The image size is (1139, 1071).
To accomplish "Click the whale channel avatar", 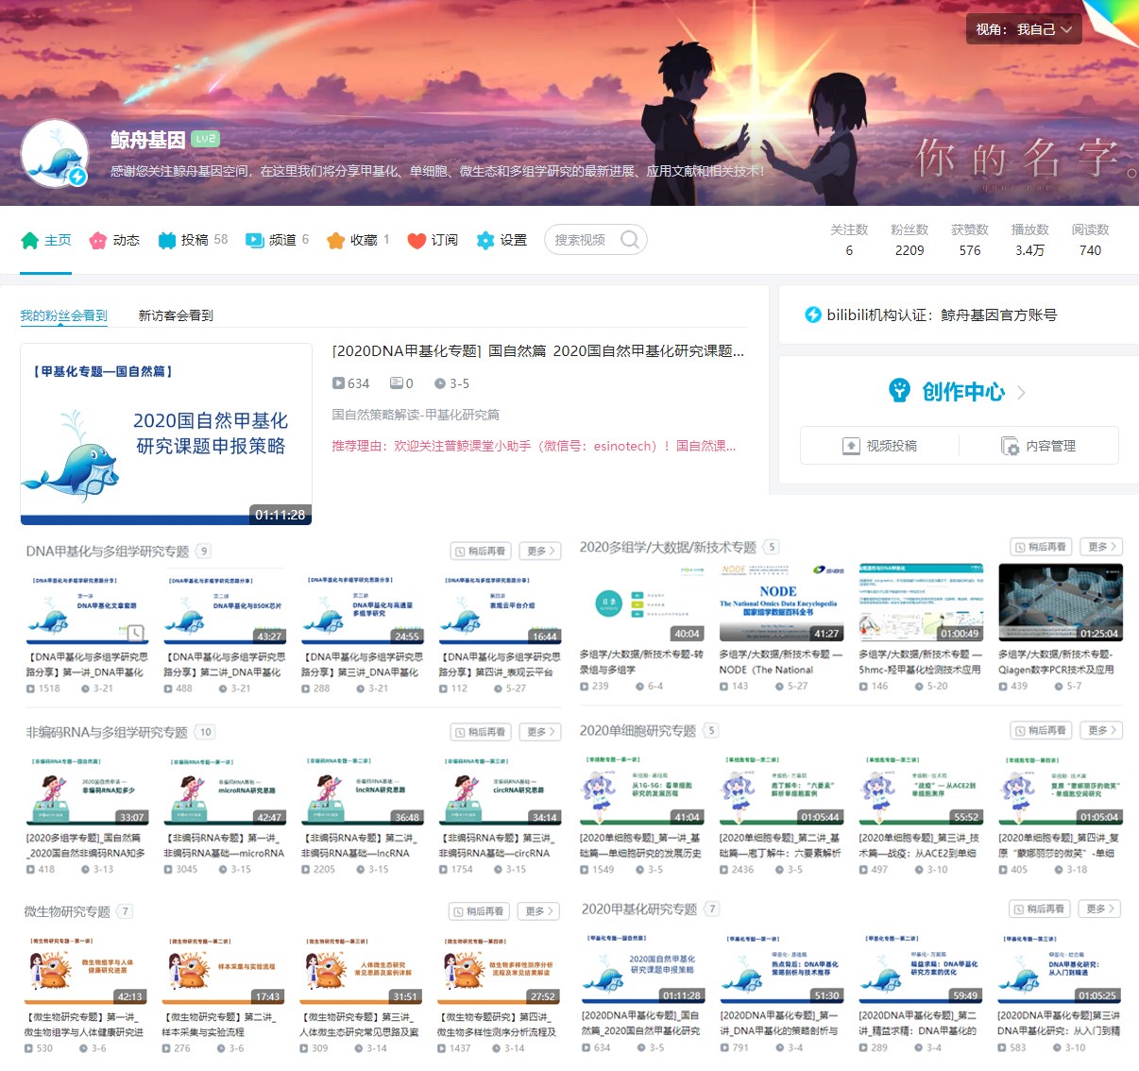I will (x=54, y=151).
